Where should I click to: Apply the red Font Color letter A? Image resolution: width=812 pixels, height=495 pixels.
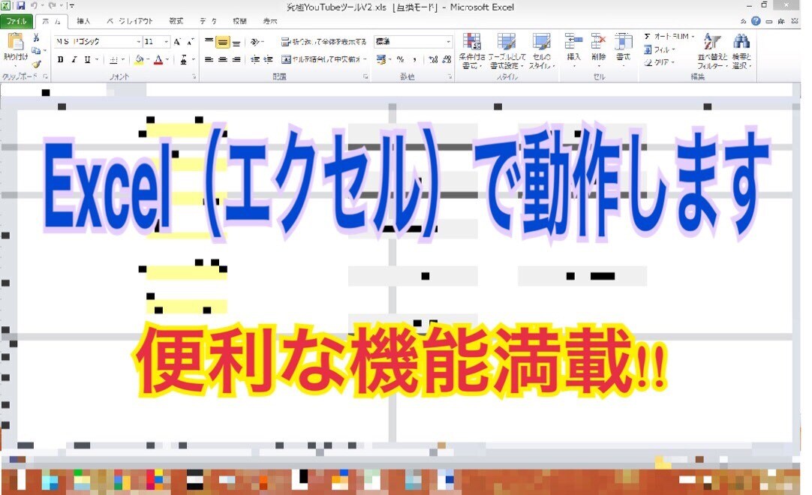point(158,60)
